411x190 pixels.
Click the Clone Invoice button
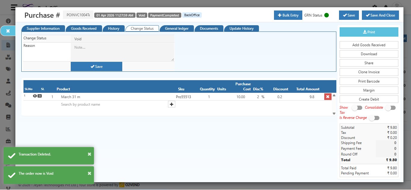tap(369, 72)
